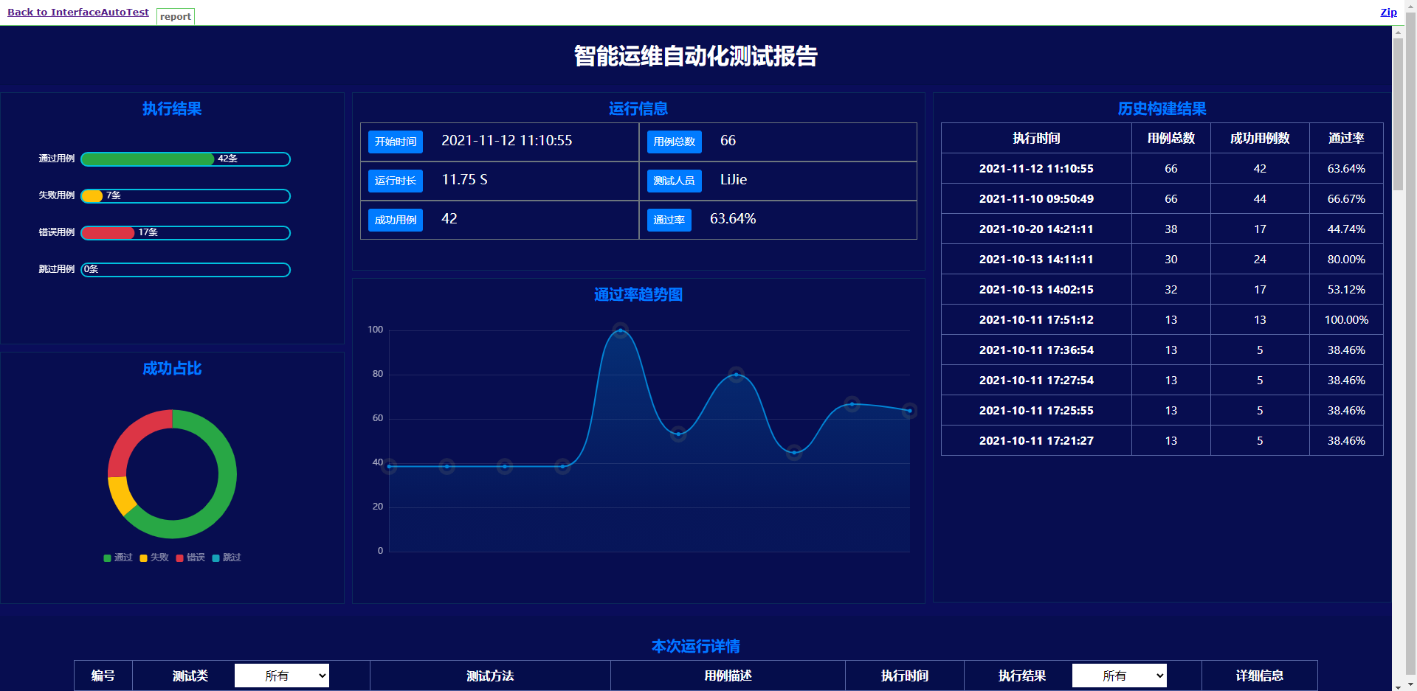Click the start time value 2021-11-12 11:10:55
This screenshot has height=691, width=1417.
pos(507,141)
